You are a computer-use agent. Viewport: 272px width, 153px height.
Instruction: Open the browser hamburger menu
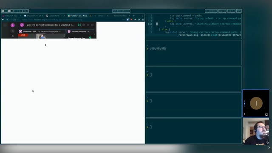click(x=143, y=20)
